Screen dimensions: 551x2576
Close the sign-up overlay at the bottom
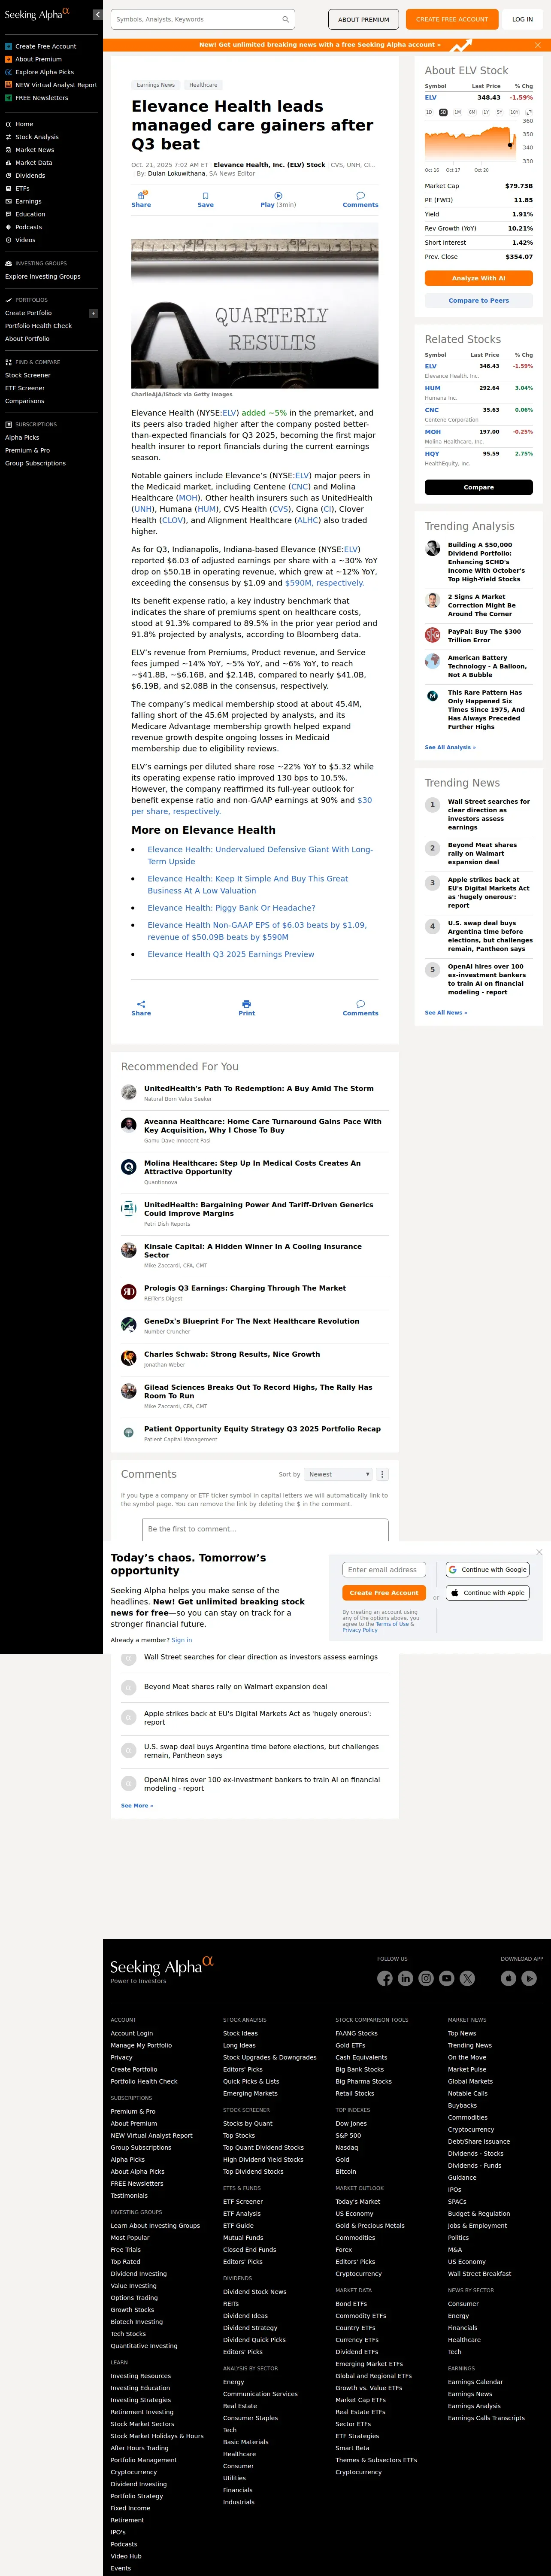(x=539, y=1552)
